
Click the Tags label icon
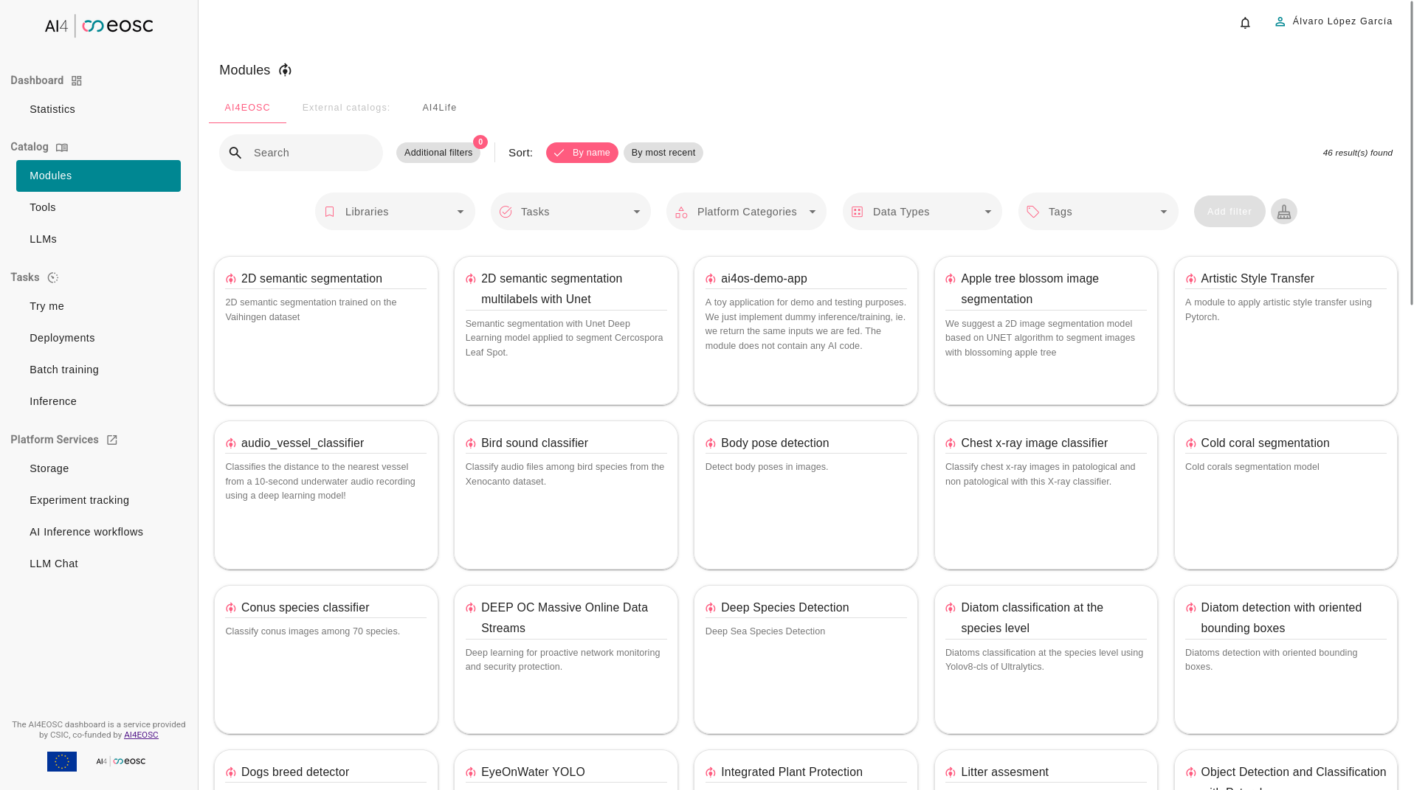[1033, 212]
